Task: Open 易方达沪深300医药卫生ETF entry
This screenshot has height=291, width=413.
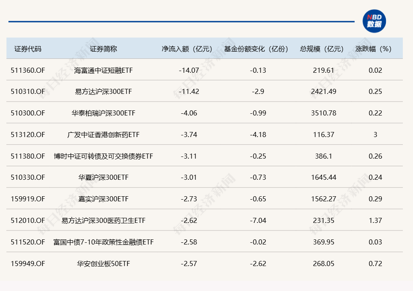Action: click(103, 221)
